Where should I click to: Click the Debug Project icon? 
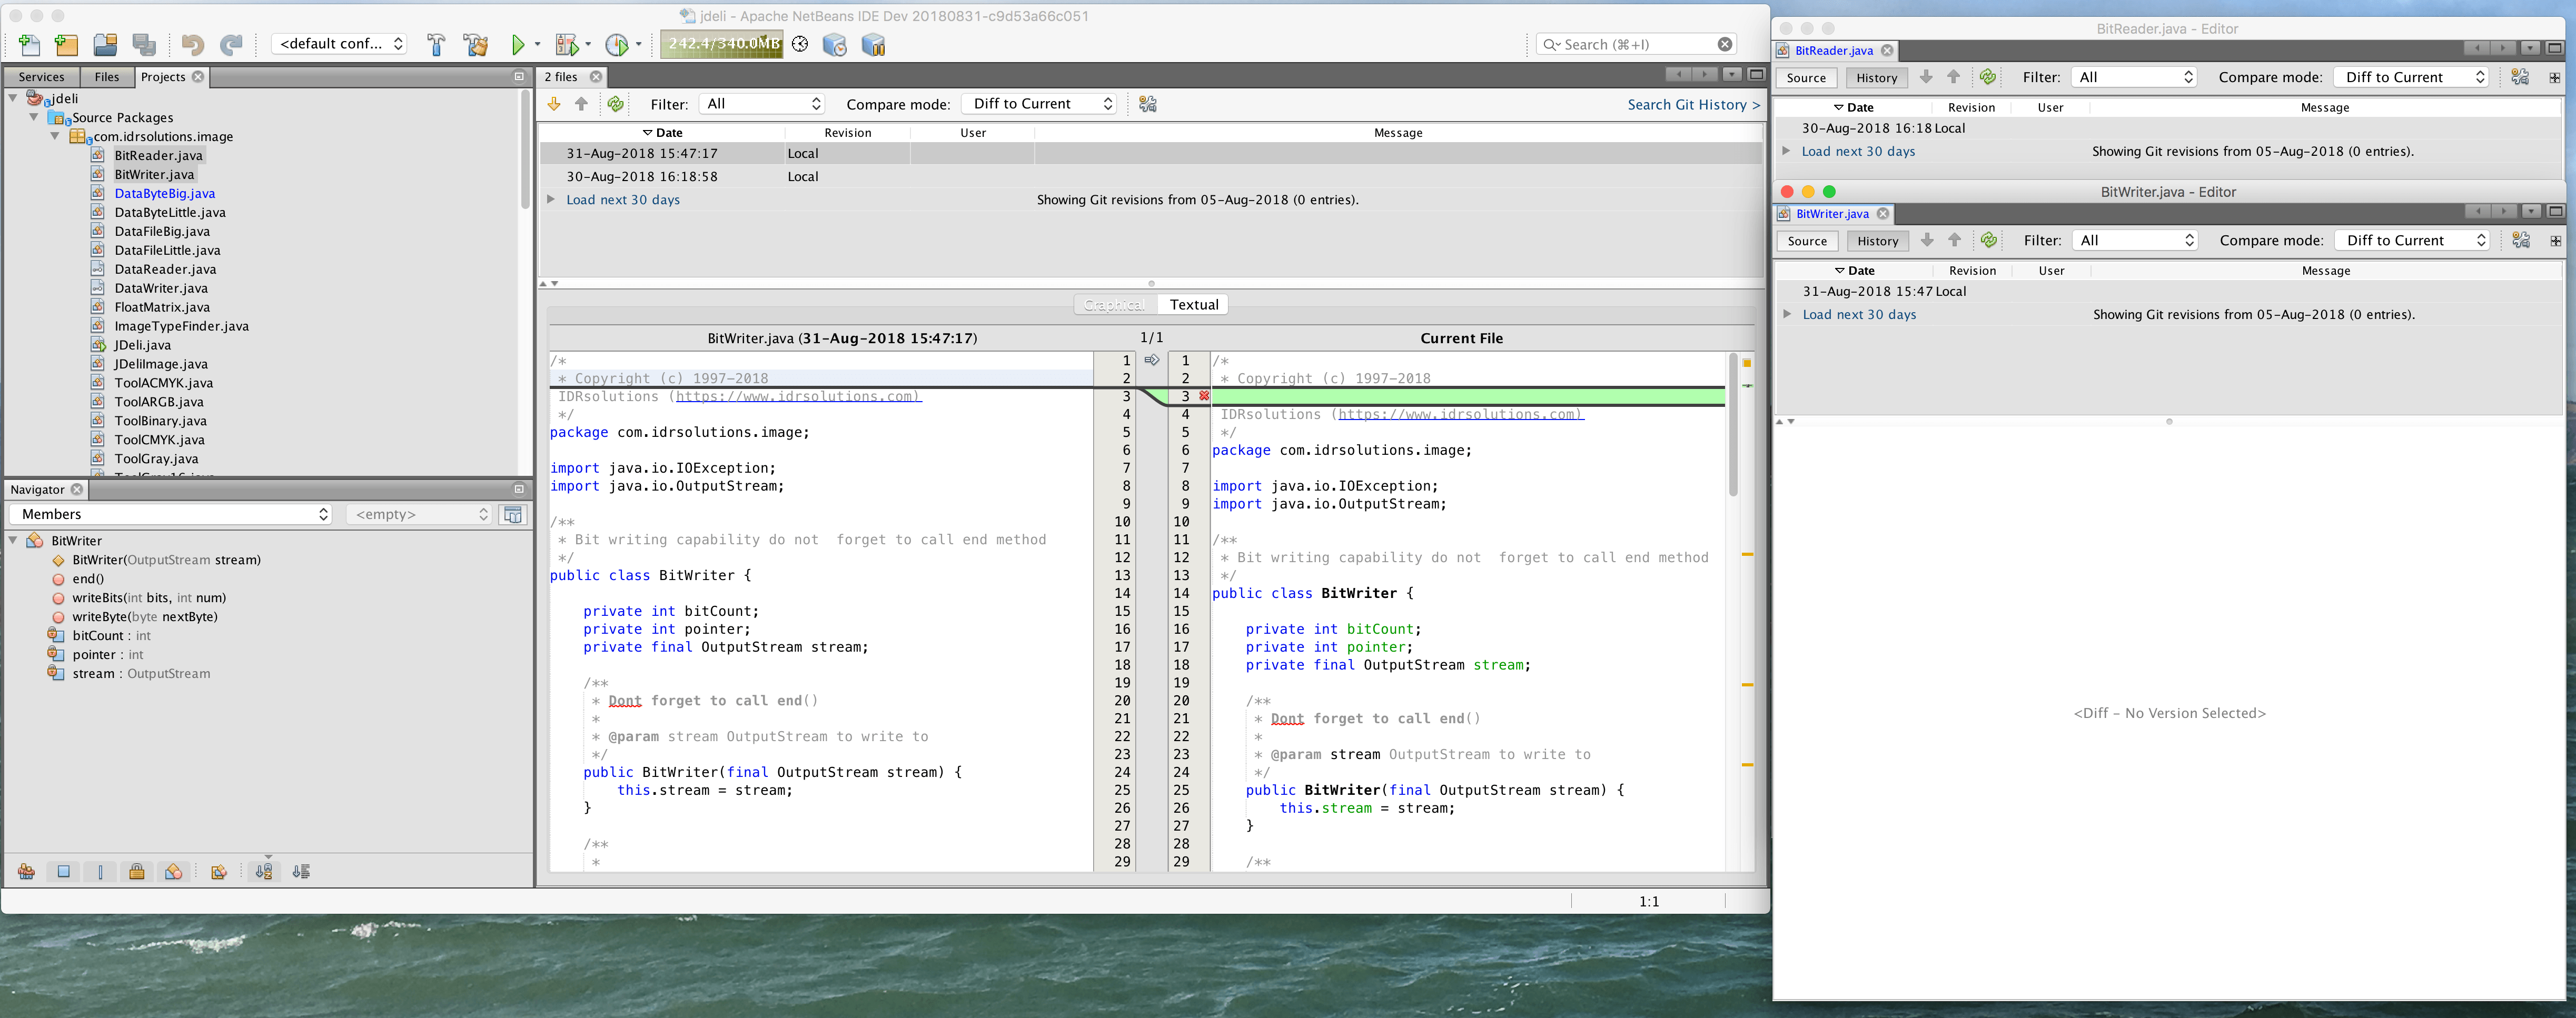click(567, 45)
